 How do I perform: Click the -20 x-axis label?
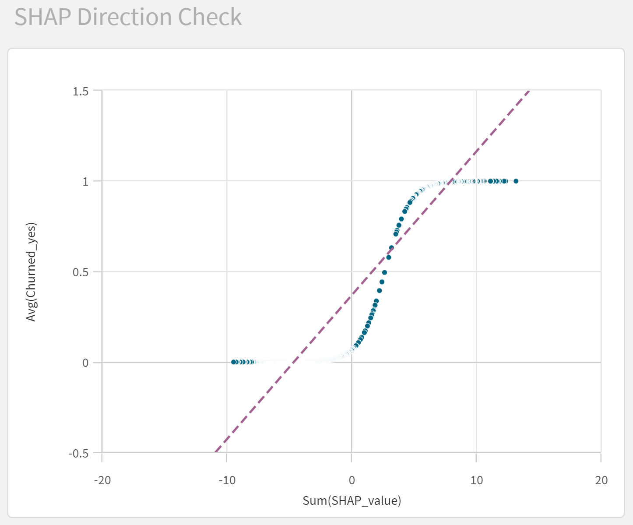coord(102,480)
